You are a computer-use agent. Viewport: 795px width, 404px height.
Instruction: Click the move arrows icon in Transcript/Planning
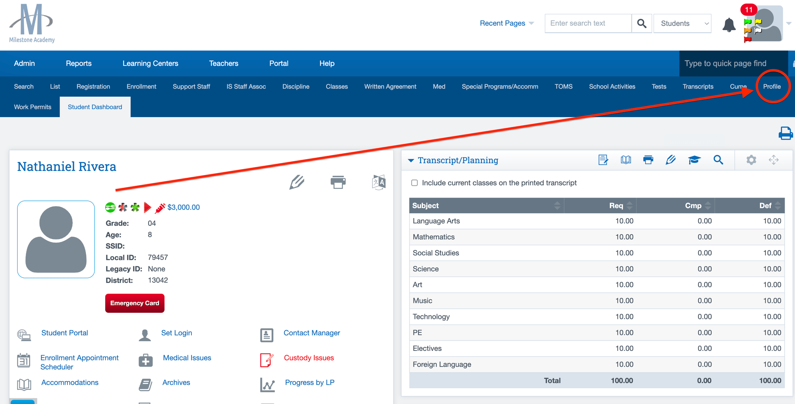pos(773,160)
